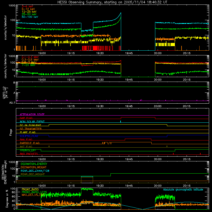Click the B level label on GOES axis
Image resolution: width=212 pixels, height=212 pixels.
14,83
